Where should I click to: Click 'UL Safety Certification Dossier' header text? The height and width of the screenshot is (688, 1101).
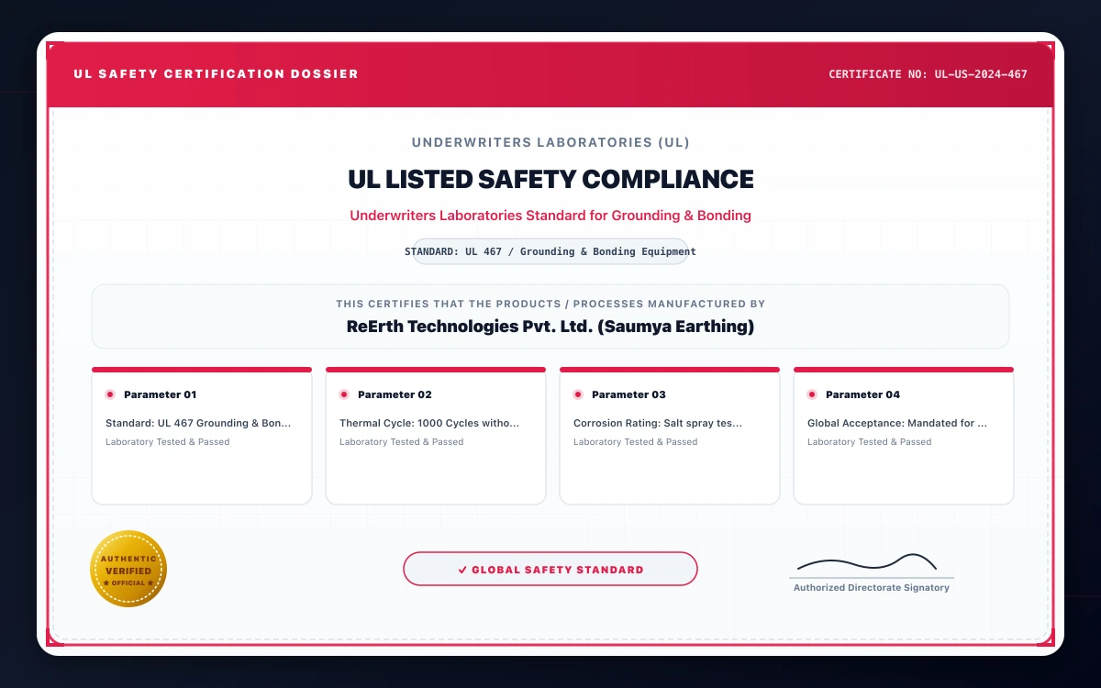tap(216, 73)
